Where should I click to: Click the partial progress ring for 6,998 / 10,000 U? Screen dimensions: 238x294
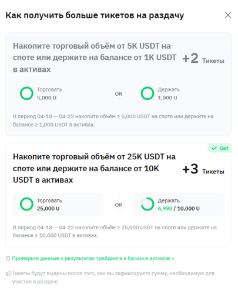(148, 204)
